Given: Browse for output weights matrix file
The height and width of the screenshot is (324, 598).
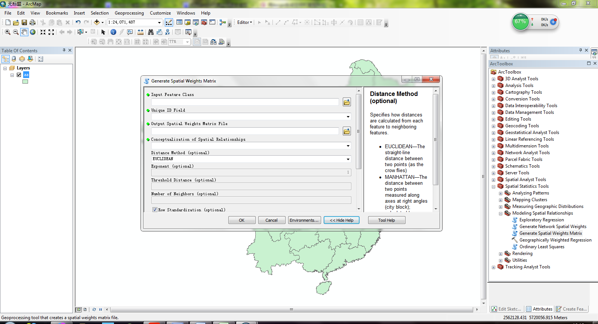Looking at the screenshot, I should point(347,131).
